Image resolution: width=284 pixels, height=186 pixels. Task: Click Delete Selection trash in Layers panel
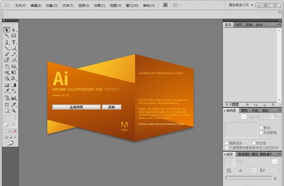pyautogui.click(x=273, y=105)
